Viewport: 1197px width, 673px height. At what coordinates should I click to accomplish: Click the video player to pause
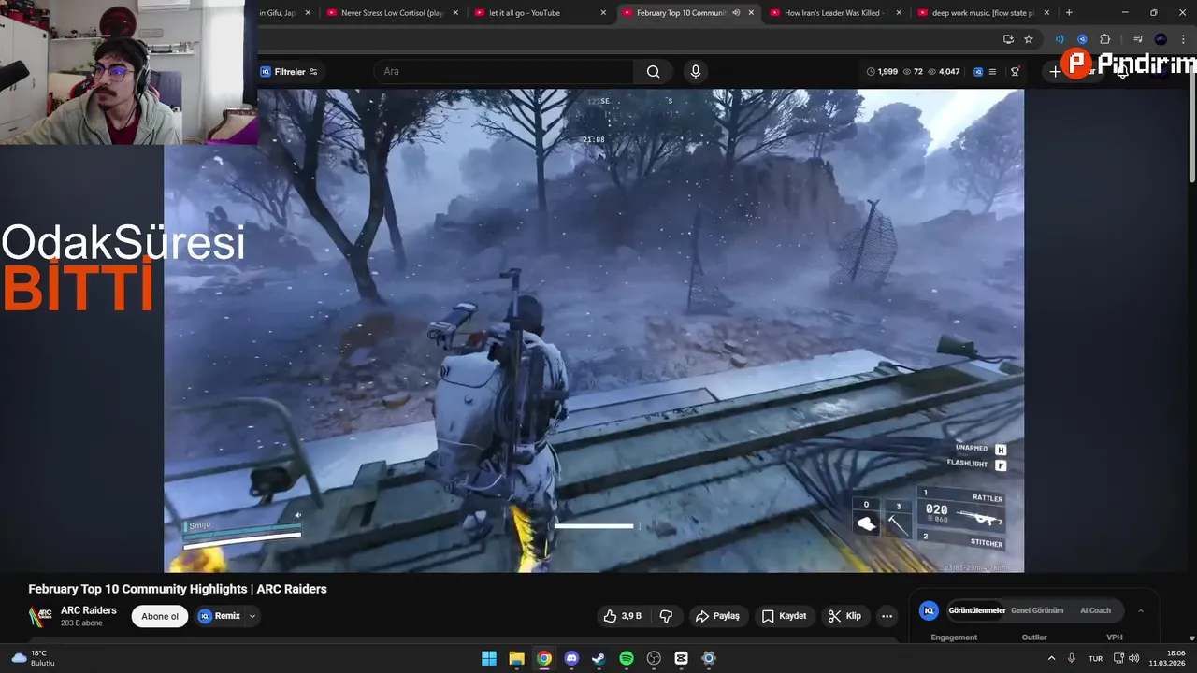point(594,330)
